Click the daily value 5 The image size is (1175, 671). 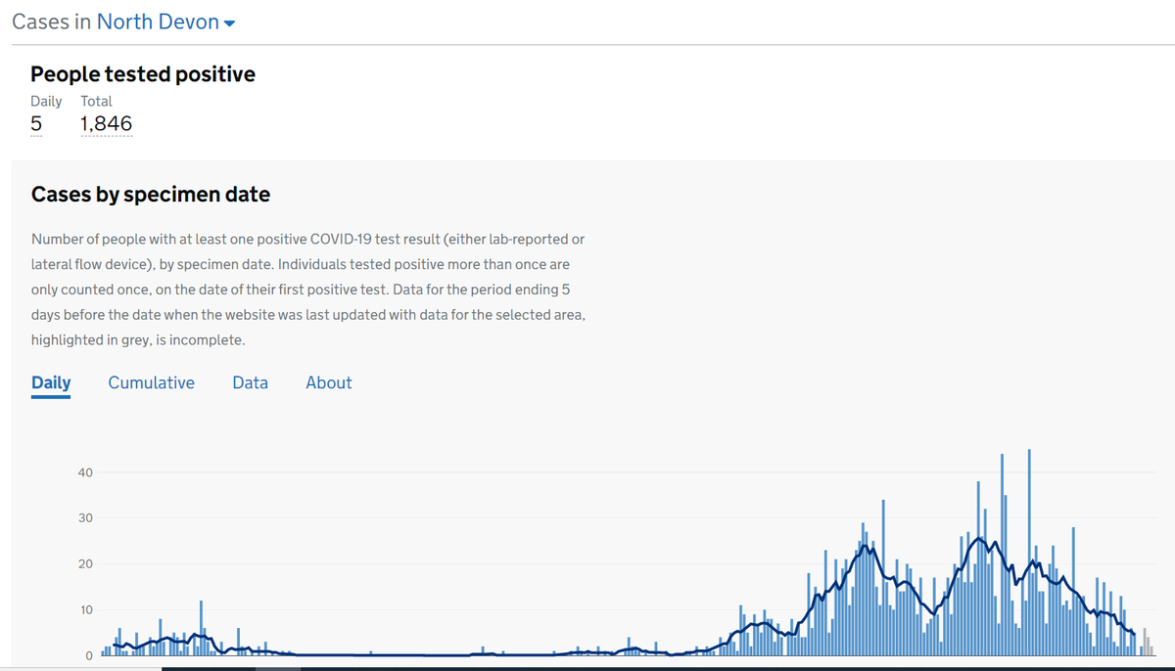coord(36,124)
